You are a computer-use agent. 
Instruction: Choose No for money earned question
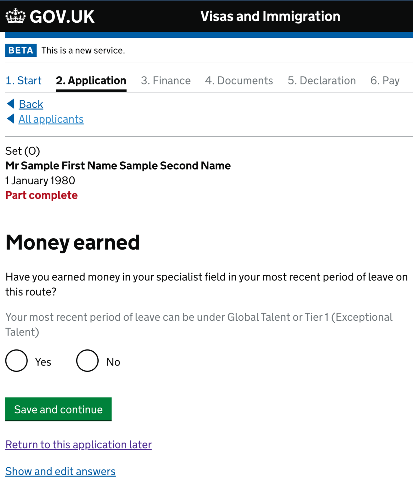pyautogui.click(x=87, y=361)
